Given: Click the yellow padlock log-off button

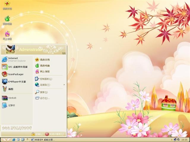Looking at the screenshot, I should 33,134.
